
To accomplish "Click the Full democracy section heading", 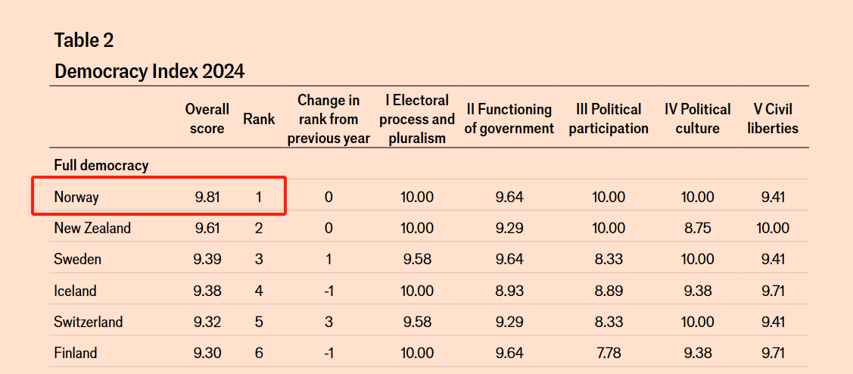I will coord(101,166).
